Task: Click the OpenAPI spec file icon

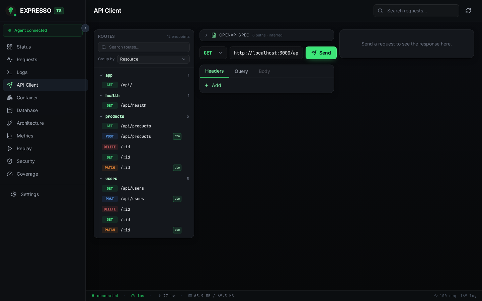Action: (x=214, y=35)
